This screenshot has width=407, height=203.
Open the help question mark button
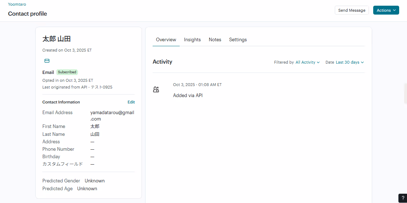coord(403,198)
